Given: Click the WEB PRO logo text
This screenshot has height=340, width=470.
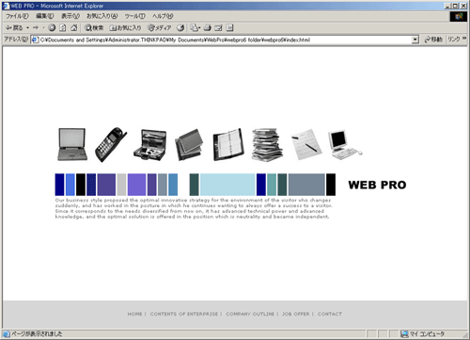Looking at the screenshot, I should (377, 185).
